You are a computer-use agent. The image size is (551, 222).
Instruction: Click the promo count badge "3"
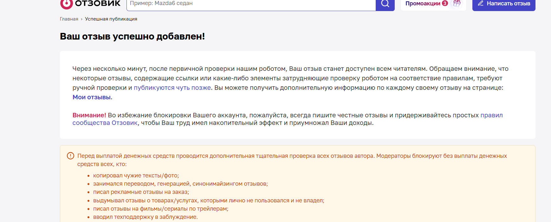(445, 3)
